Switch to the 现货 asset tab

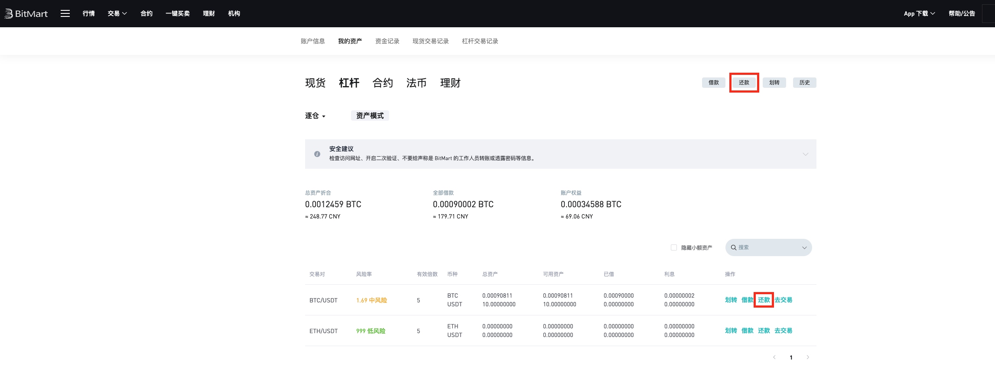[x=315, y=83]
